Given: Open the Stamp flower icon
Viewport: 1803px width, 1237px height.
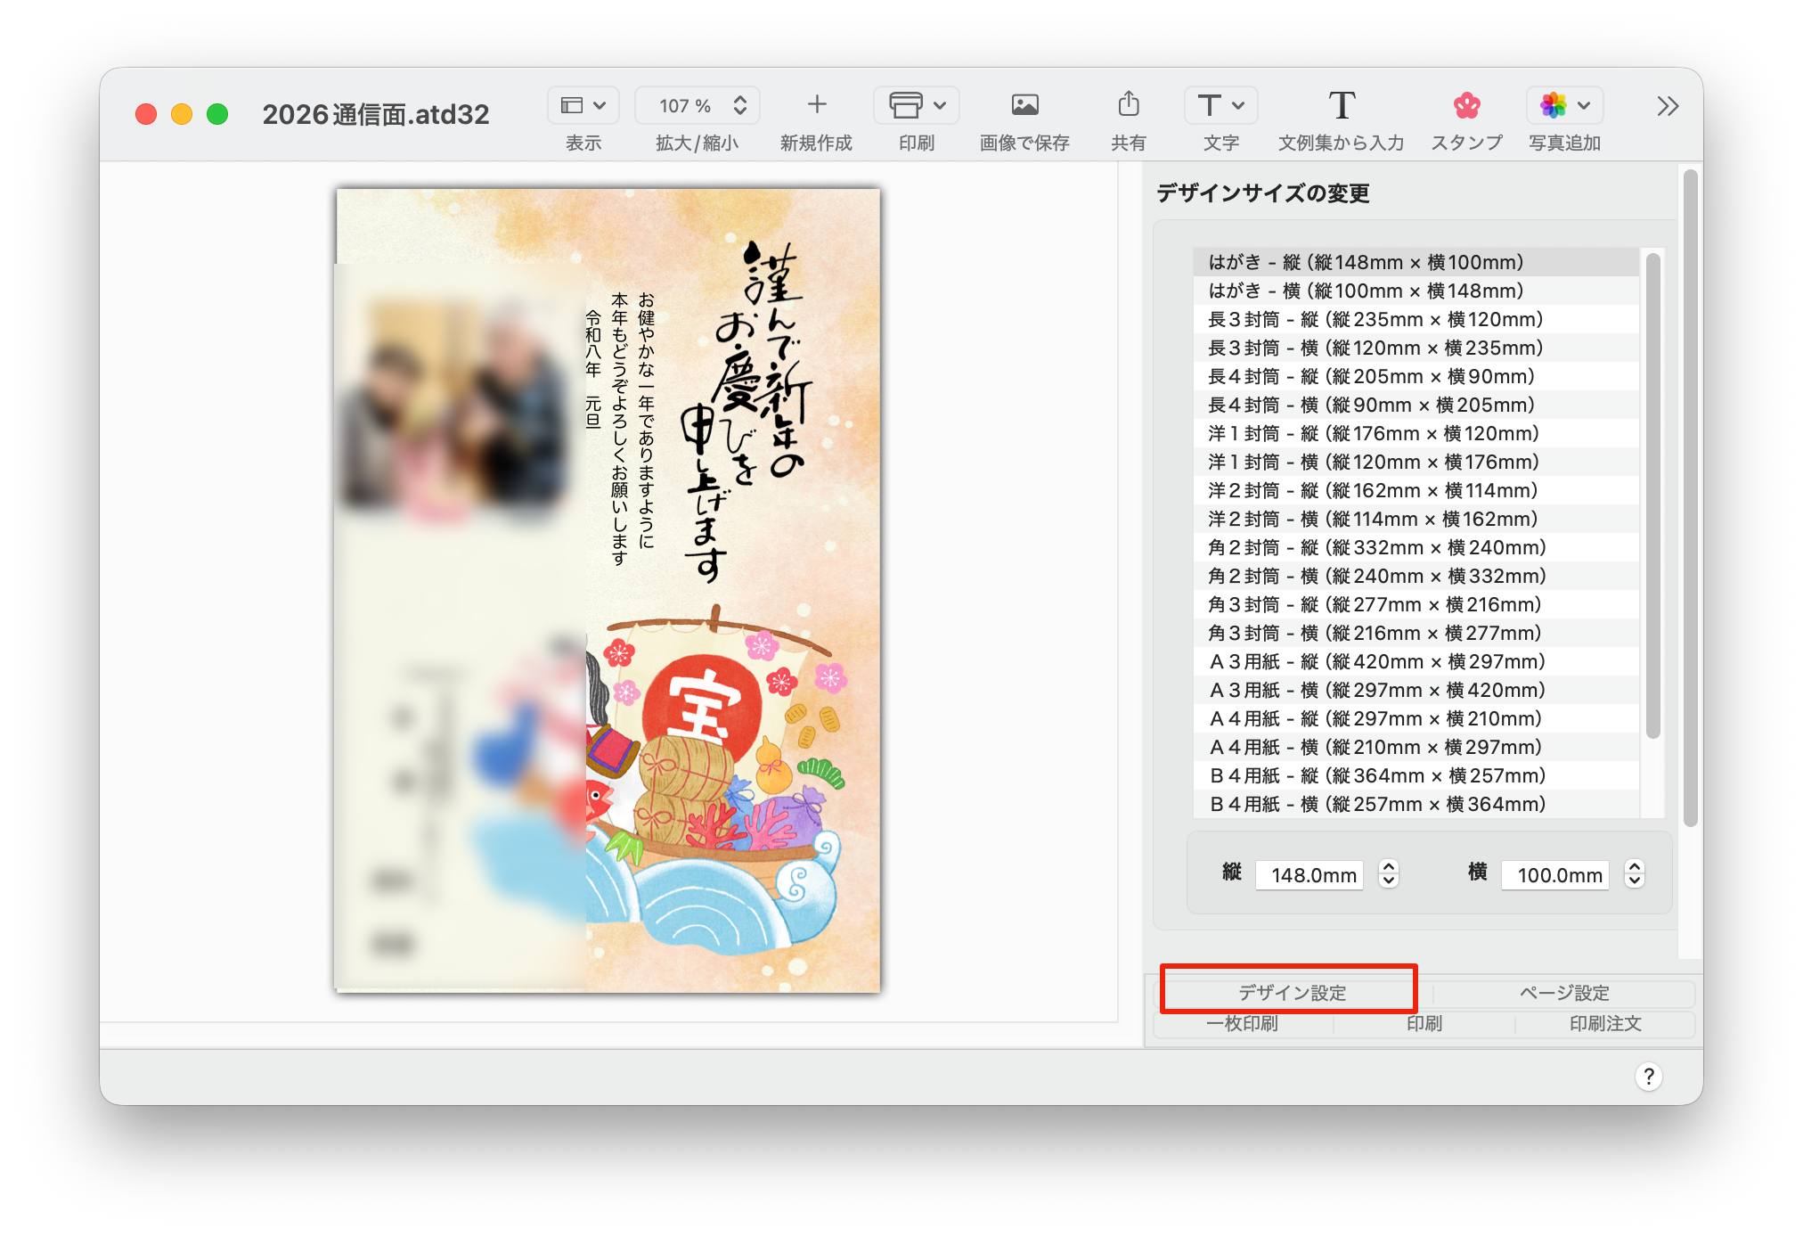Looking at the screenshot, I should (x=1466, y=105).
